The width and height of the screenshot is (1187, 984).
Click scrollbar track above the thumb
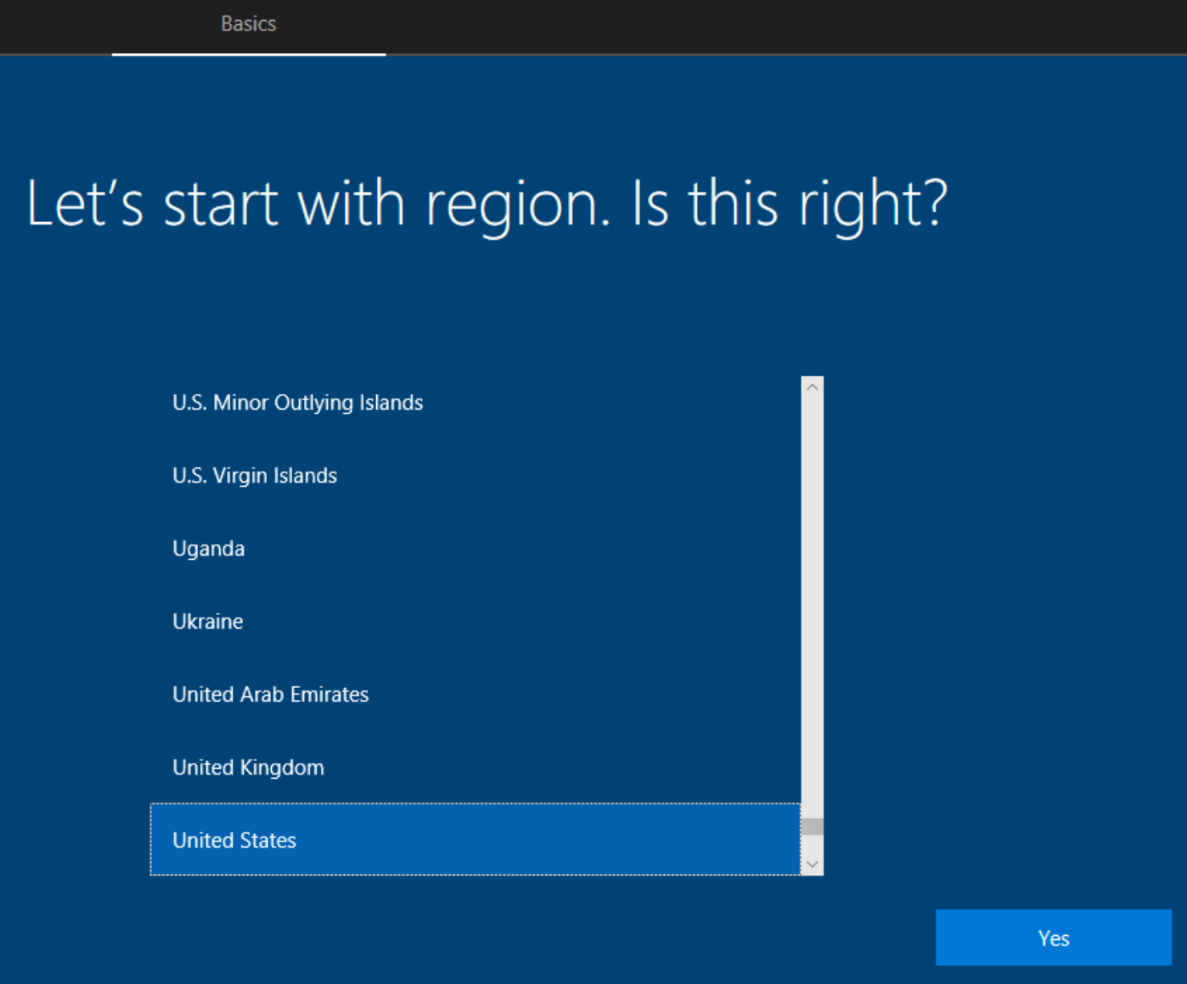tap(812, 601)
